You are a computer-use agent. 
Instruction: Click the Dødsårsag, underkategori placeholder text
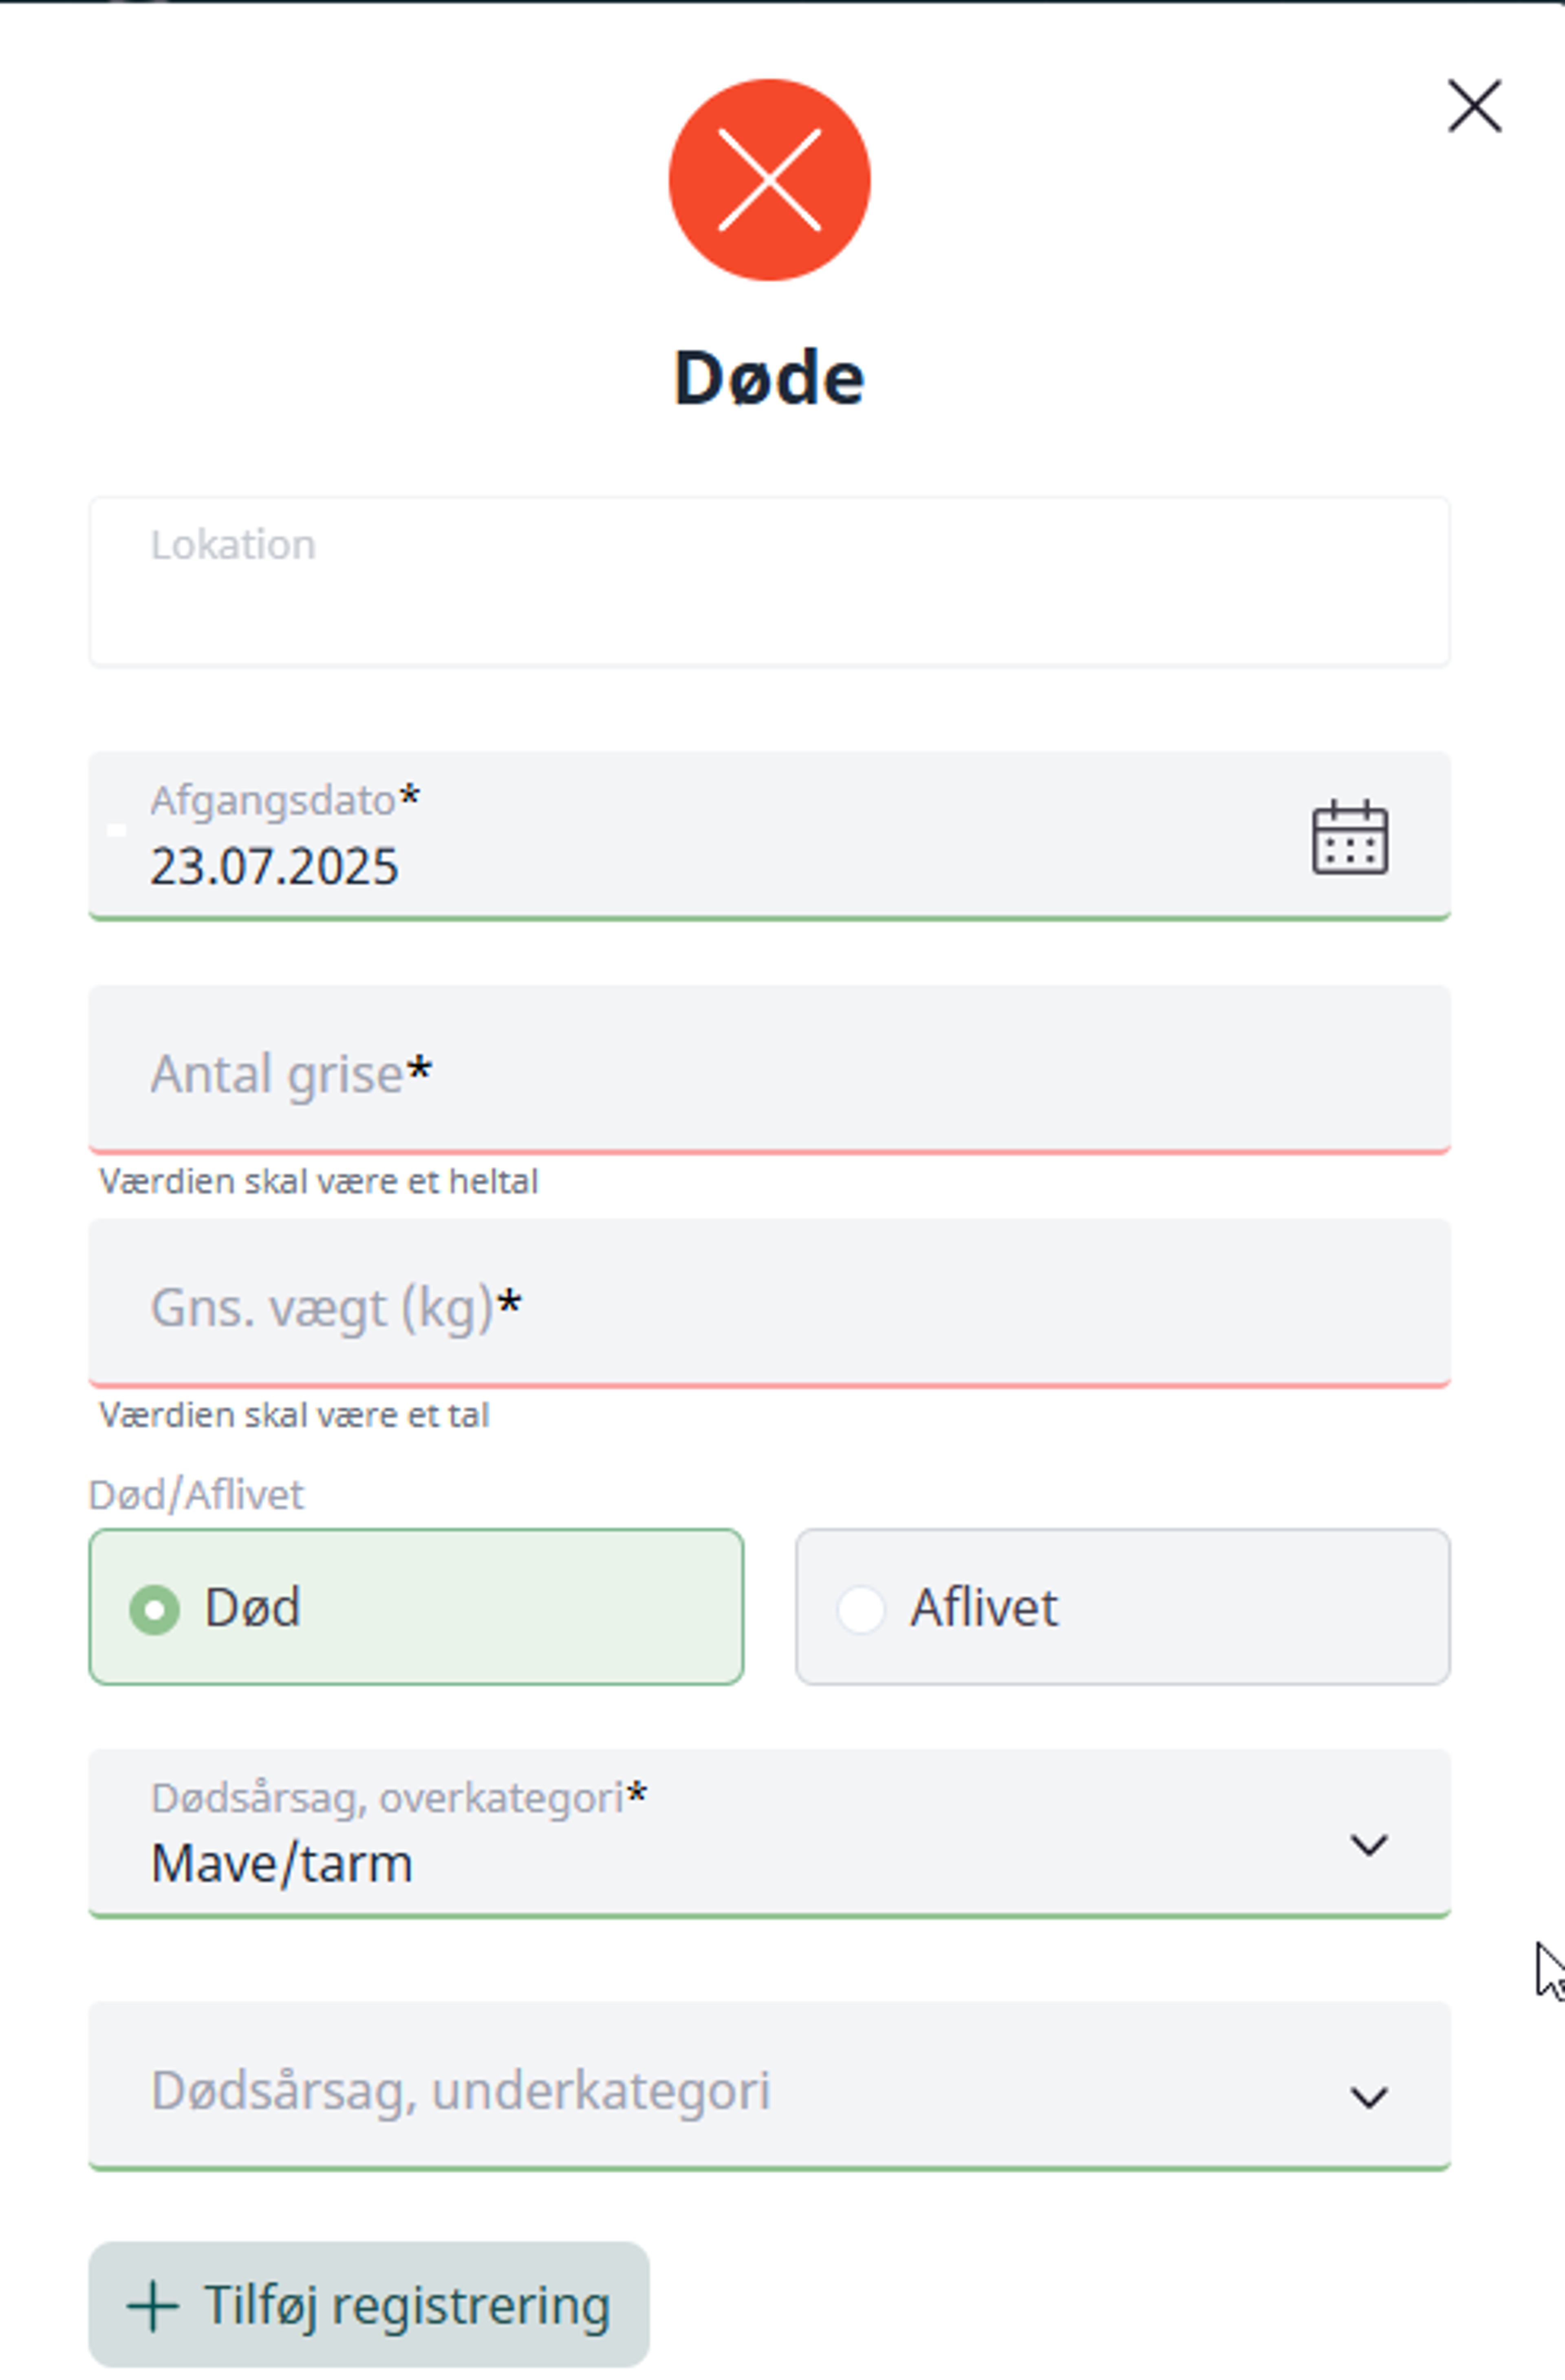click(x=461, y=2091)
